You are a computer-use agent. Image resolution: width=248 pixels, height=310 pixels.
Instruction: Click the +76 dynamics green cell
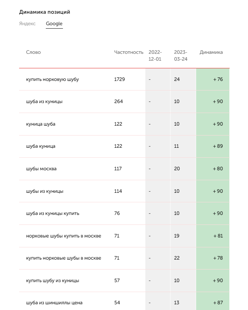tap(213, 79)
